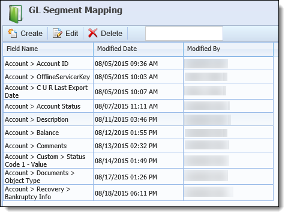288x216 pixels.
Task: Click the Edit pencil icon
Action: (x=58, y=33)
